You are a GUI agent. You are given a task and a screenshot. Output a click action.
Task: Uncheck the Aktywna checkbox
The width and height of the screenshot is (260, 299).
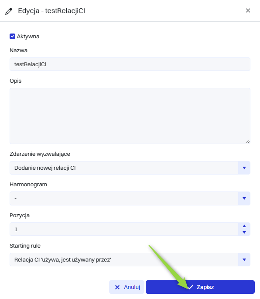click(x=12, y=37)
